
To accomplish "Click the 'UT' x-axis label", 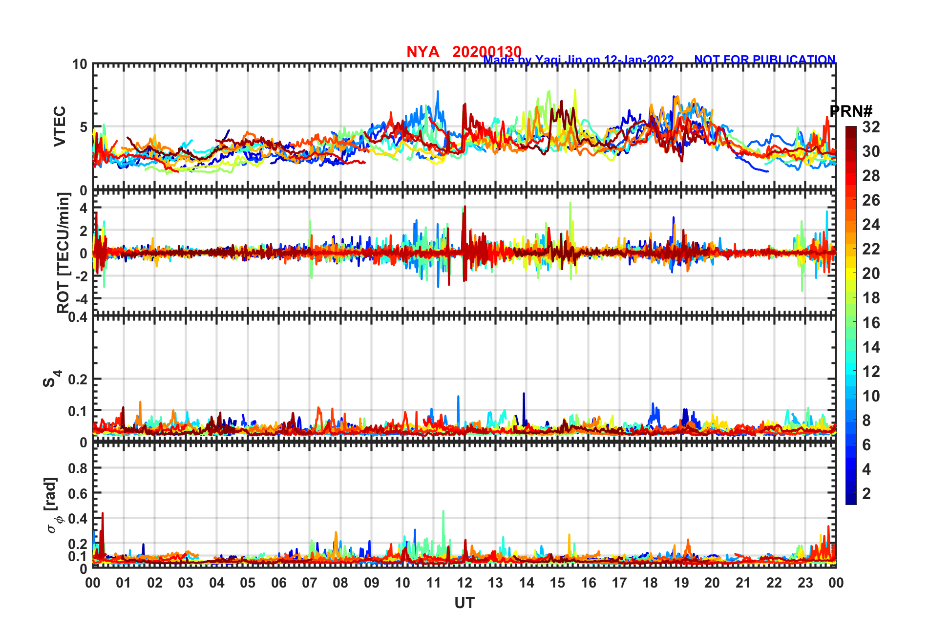I will 464,603.
